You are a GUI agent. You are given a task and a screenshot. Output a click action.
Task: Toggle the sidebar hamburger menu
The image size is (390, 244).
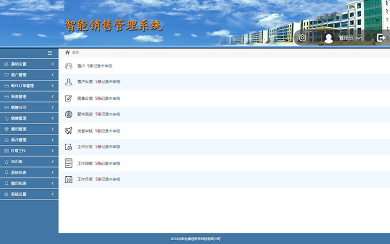(50, 53)
